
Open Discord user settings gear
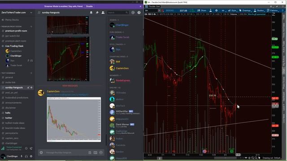tap(31, 156)
